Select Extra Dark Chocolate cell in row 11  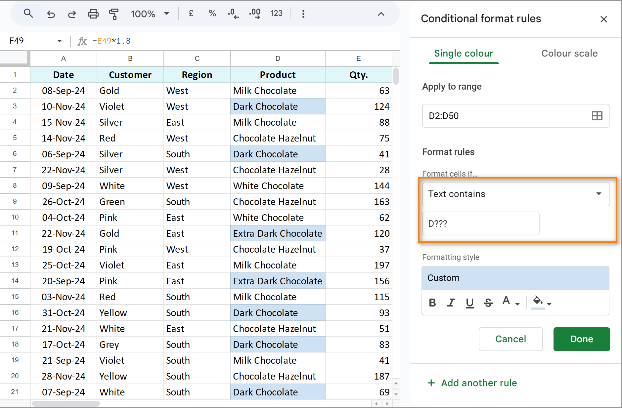click(x=278, y=233)
